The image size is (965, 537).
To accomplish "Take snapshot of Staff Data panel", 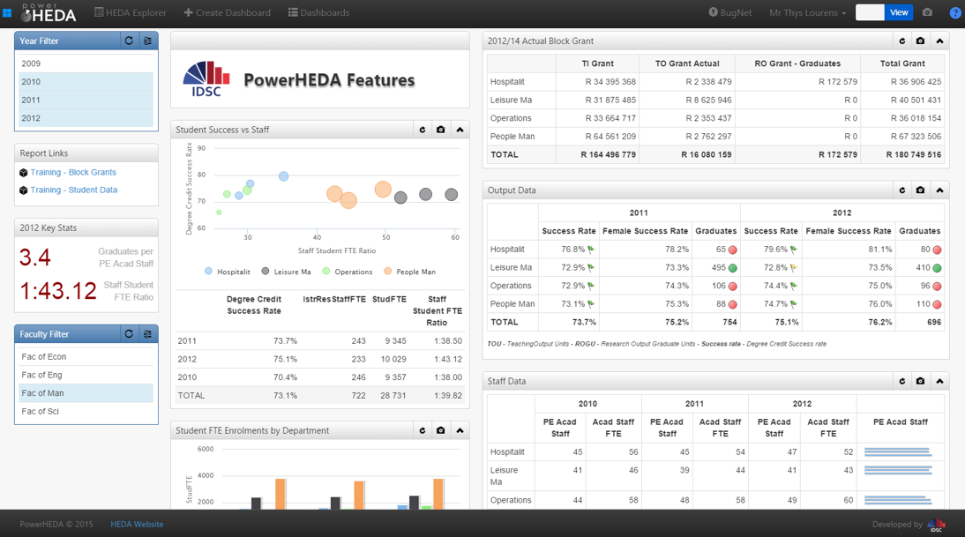I will click(x=920, y=382).
